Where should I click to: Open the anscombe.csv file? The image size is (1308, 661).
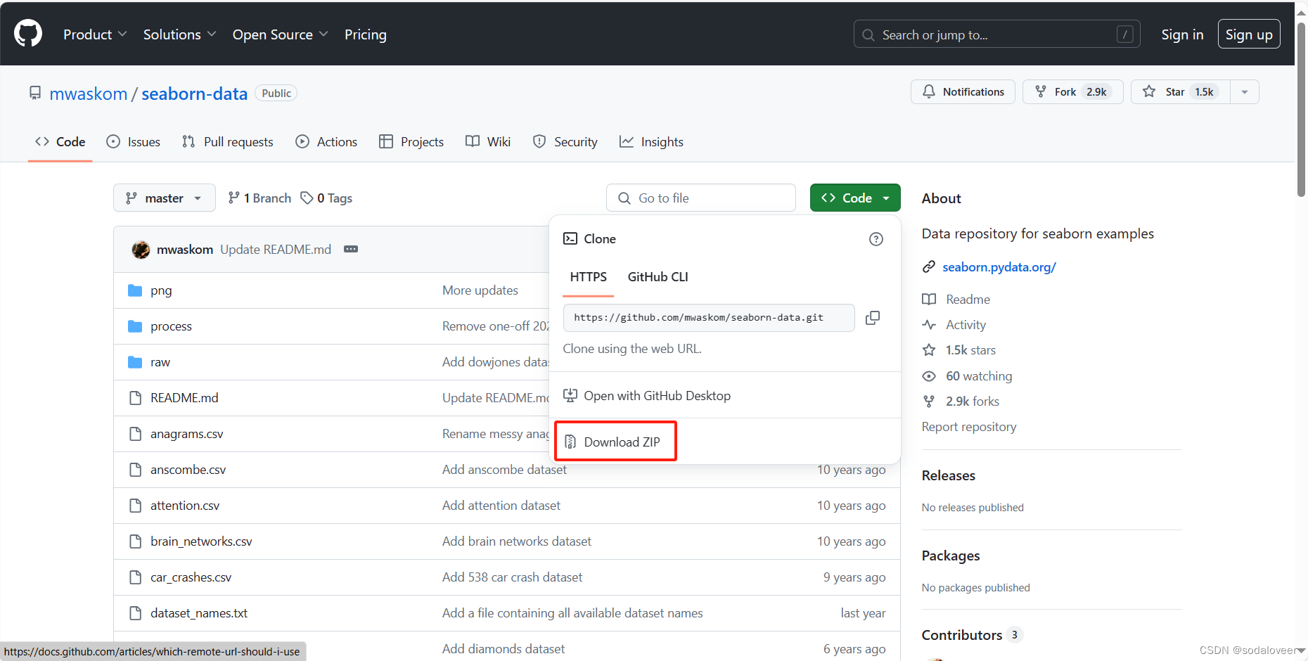188,470
